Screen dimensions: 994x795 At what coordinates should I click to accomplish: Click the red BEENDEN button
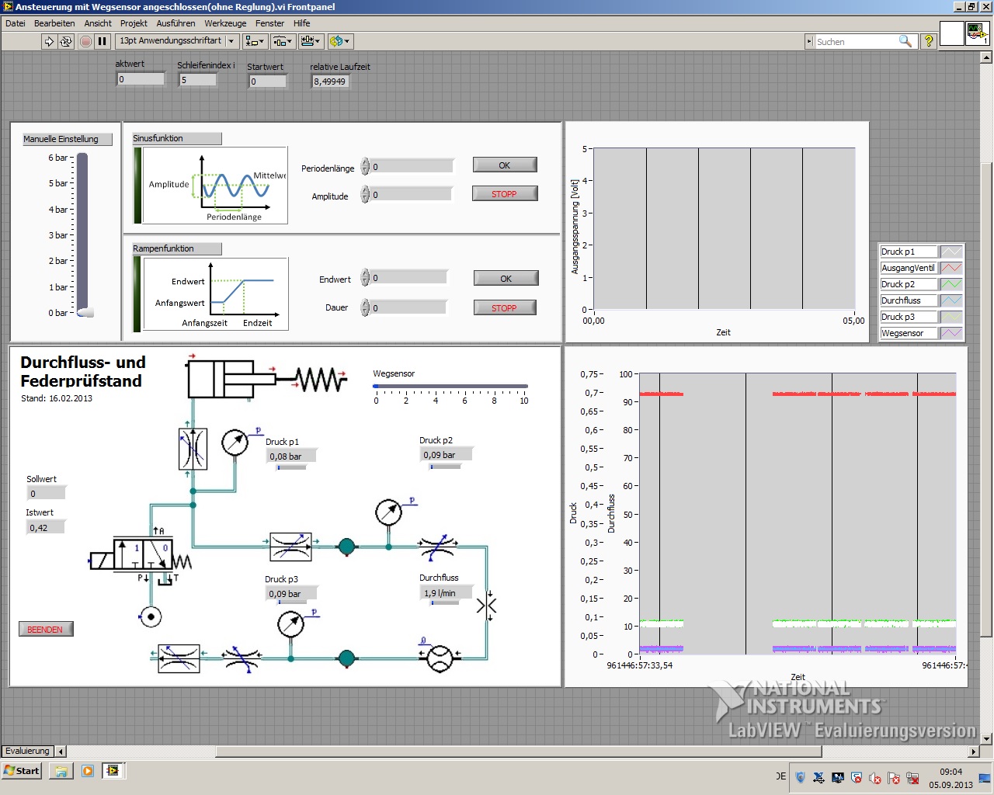[46, 629]
